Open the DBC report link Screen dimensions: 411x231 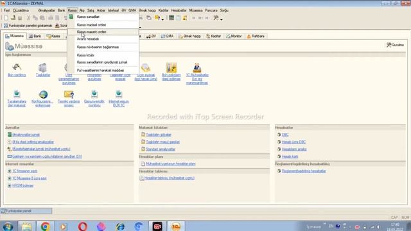click(x=285, y=135)
